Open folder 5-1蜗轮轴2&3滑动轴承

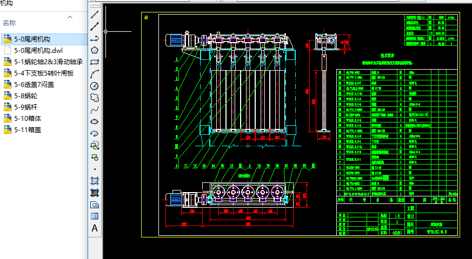tap(48, 62)
